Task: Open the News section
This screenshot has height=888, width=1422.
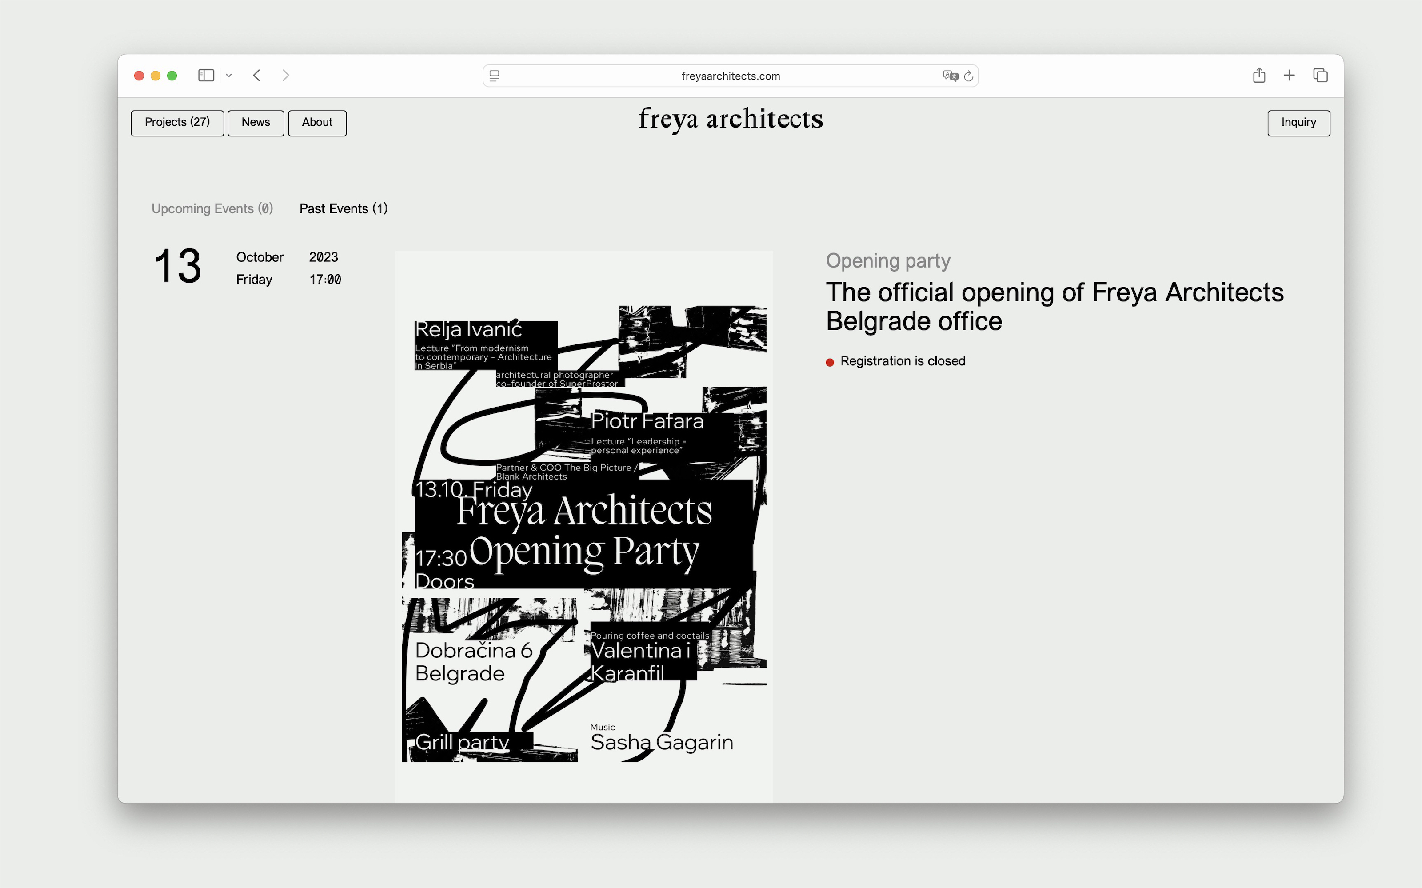Action: pos(256,123)
